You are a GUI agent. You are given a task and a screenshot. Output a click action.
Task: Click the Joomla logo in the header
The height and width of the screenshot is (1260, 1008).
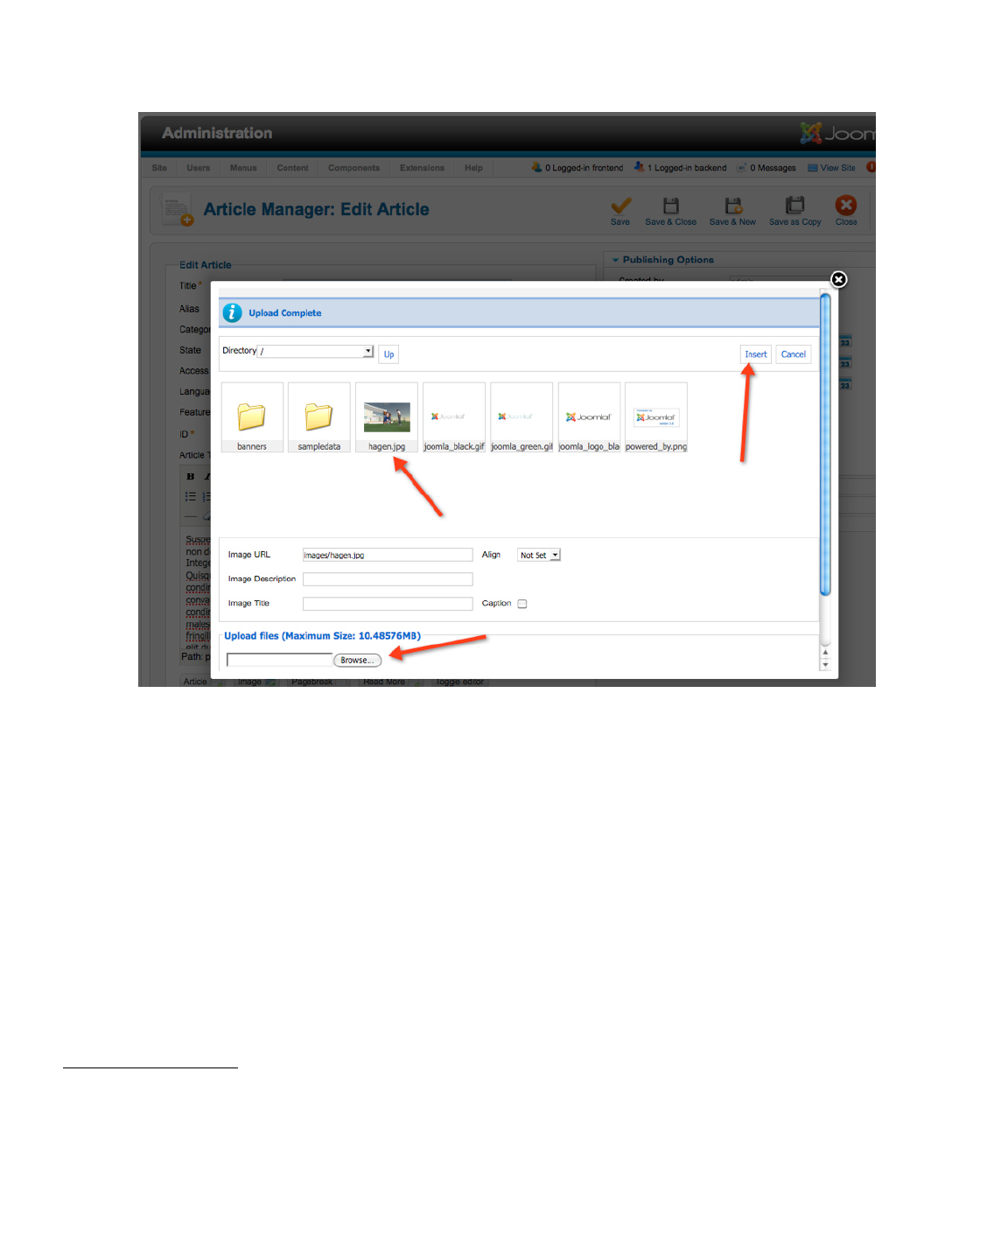pos(837,133)
